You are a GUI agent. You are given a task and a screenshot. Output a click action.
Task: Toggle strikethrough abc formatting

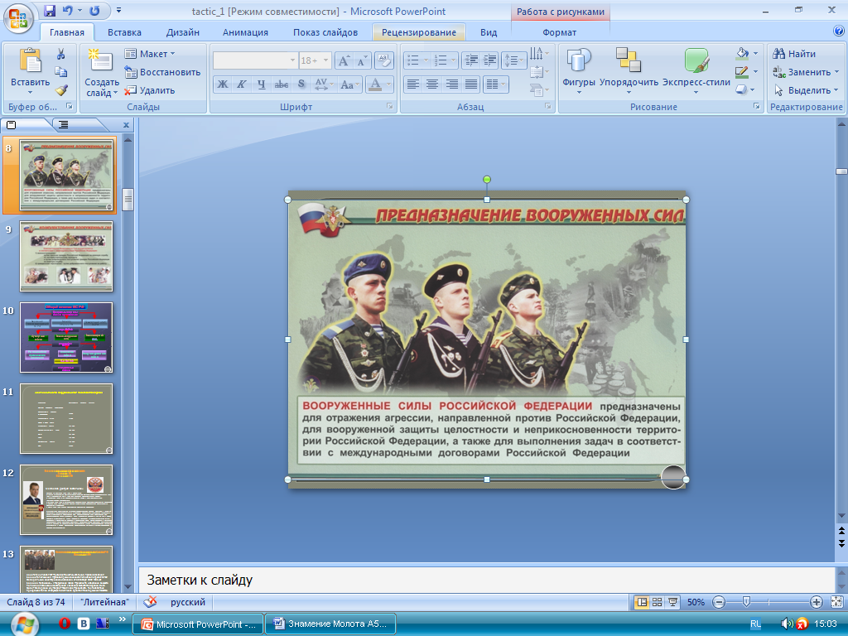(x=282, y=84)
